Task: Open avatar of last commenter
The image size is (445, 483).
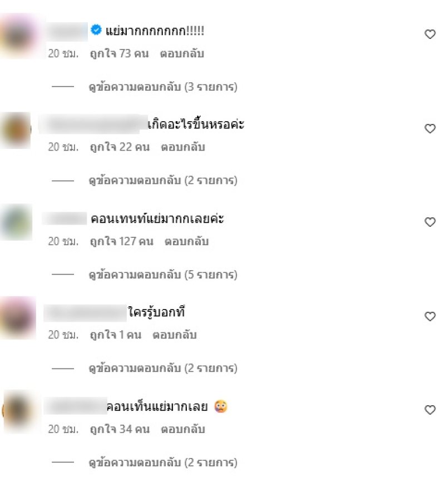Action: point(21,411)
